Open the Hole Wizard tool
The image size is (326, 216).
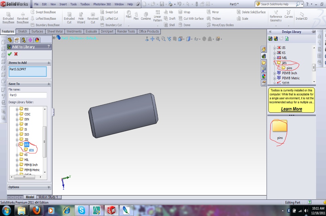(81, 18)
